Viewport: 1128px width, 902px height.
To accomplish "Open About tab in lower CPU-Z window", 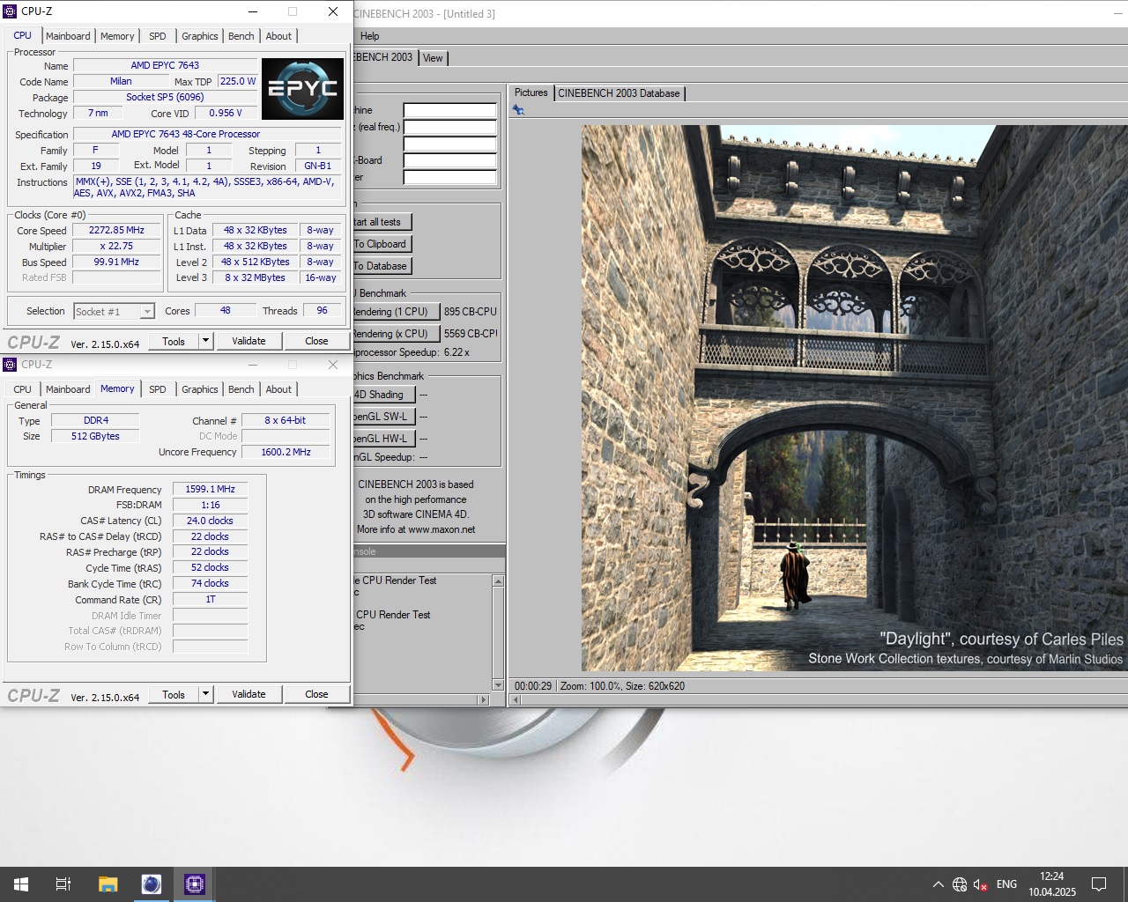I will click(x=278, y=389).
